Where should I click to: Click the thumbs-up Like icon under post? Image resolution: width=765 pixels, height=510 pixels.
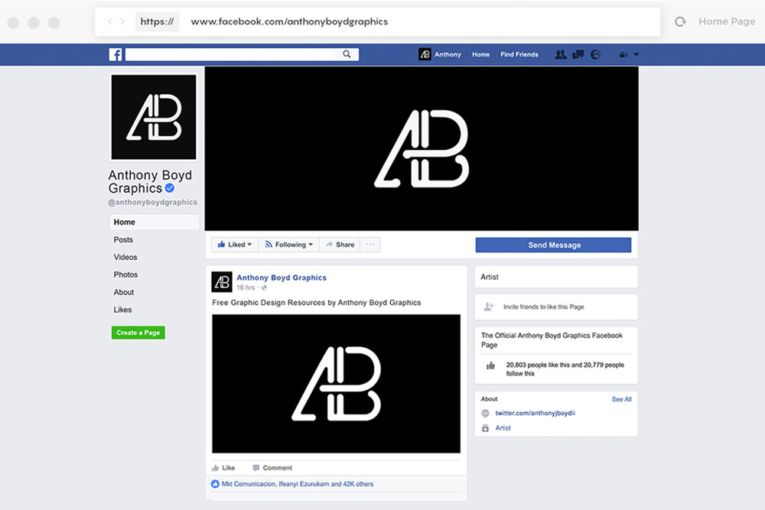pos(215,468)
